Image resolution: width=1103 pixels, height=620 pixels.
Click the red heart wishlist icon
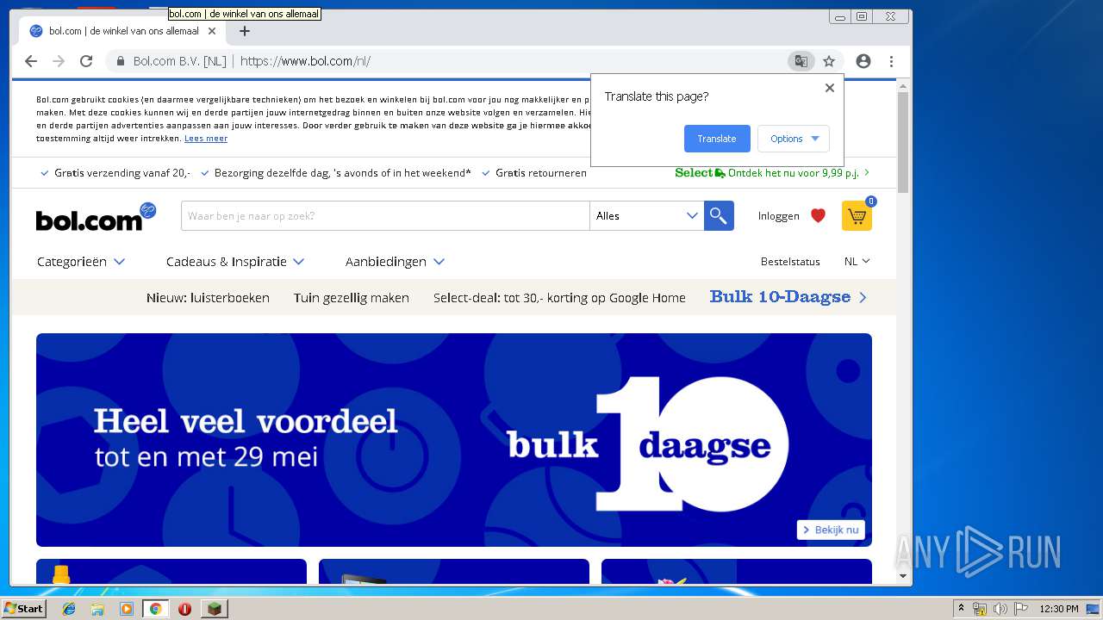click(819, 215)
